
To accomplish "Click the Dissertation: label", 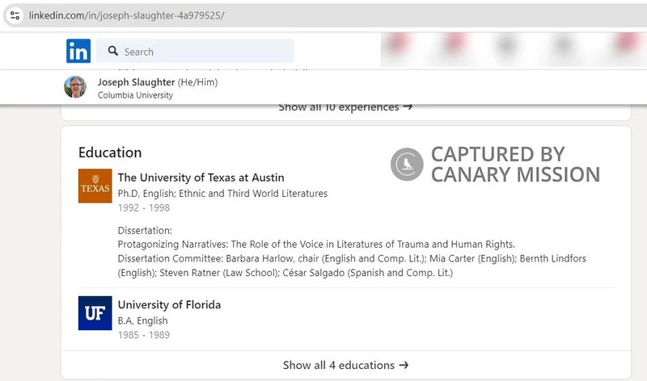I will 145,230.
